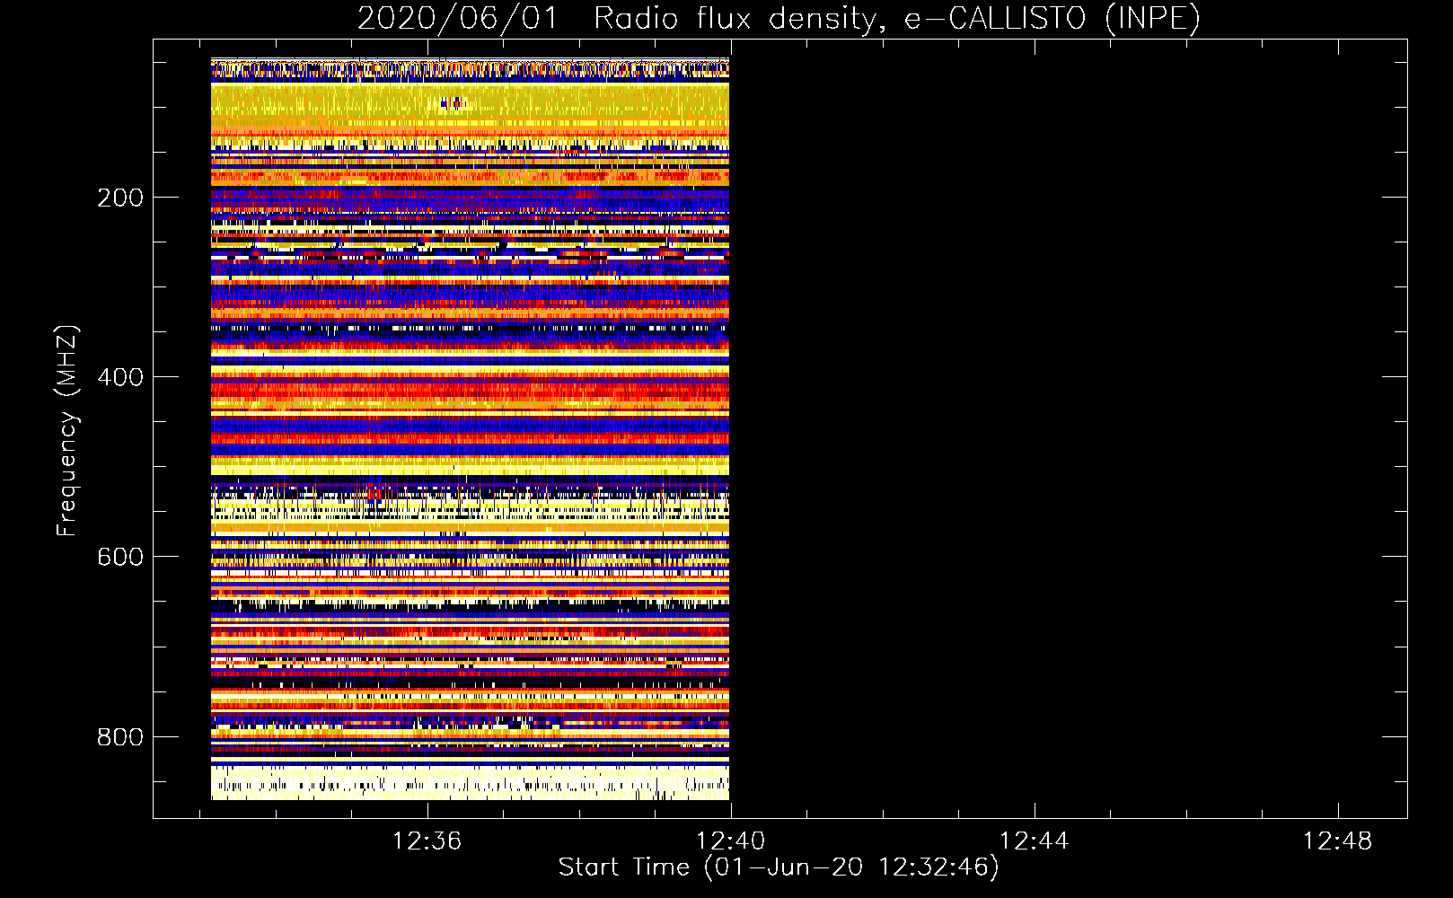Image resolution: width=1453 pixels, height=898 pixels.
Task: Click the colored spectrogram data region
Action: [x=470, y=429]
